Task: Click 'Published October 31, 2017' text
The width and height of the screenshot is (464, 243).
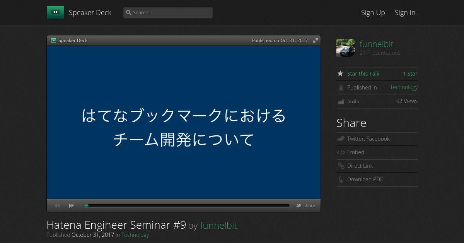Action: tap(80, 235)
